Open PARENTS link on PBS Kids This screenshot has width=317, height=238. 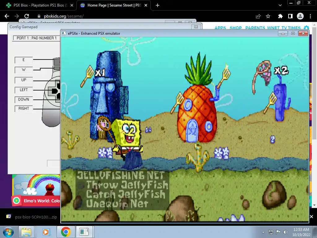(x=255, y=28)
